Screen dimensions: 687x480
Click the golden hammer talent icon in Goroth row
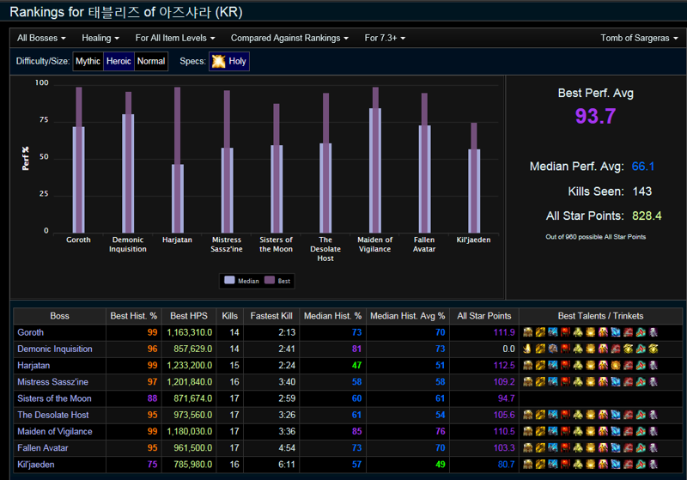540,332
